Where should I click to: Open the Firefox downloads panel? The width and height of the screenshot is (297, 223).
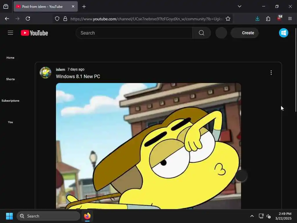click(258, 19)
